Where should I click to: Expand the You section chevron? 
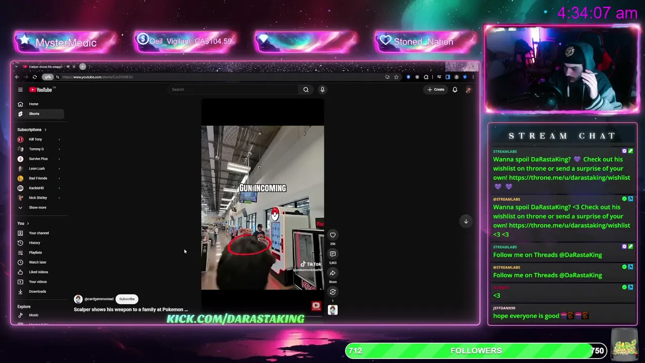click(x=28, y=223)
